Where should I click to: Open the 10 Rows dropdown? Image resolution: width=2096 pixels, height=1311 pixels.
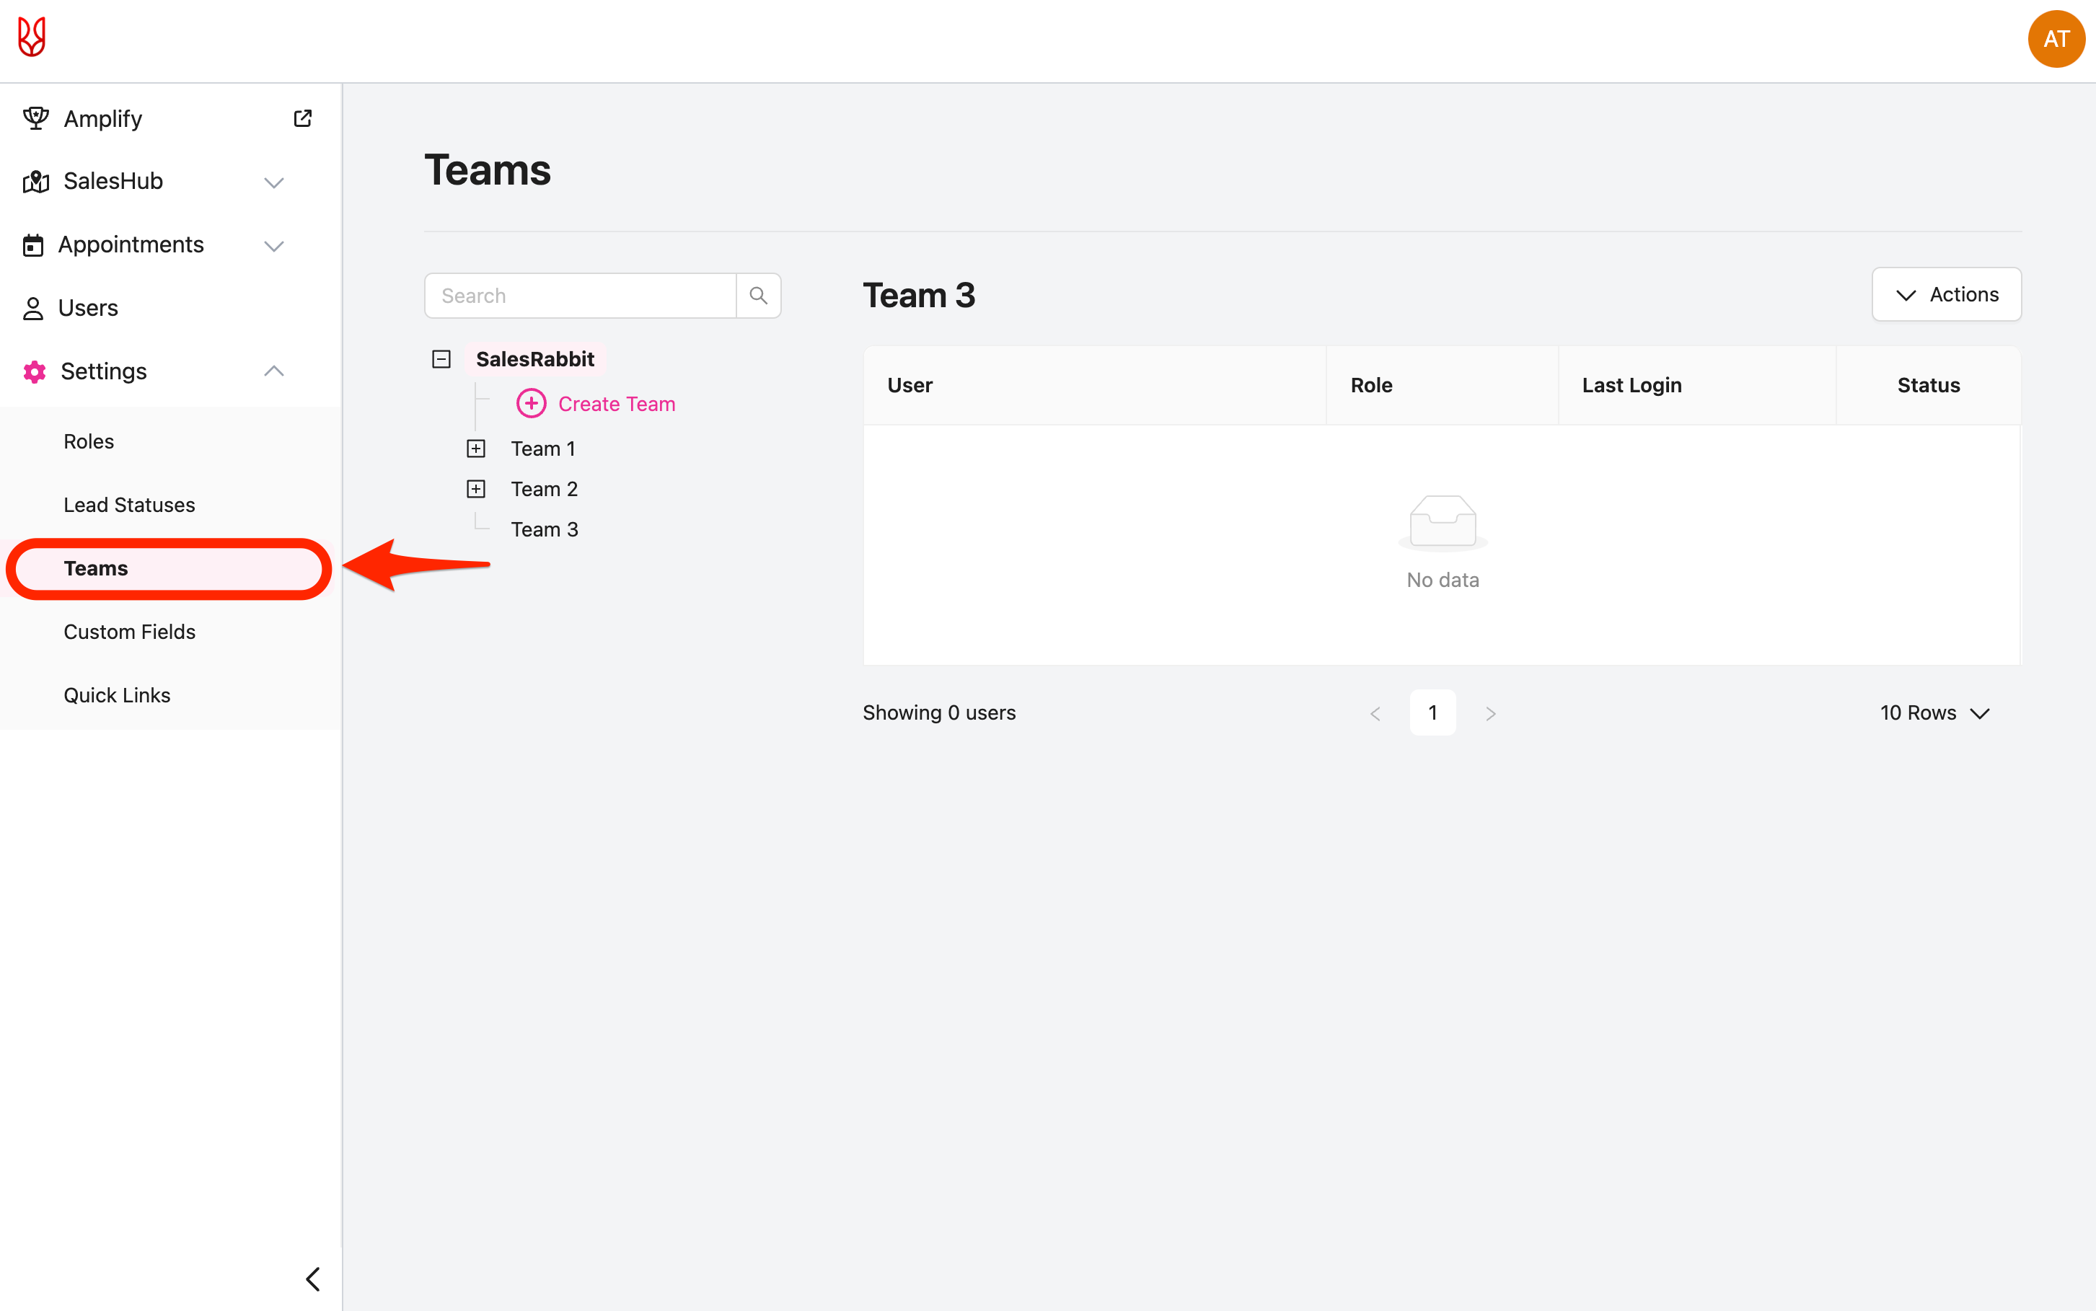point(1934,712)
